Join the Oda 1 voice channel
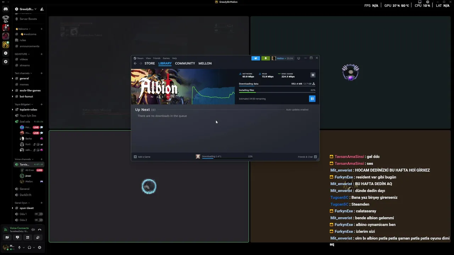The width and height of the screenshot is (454, 255). click(x=28, y=214)
